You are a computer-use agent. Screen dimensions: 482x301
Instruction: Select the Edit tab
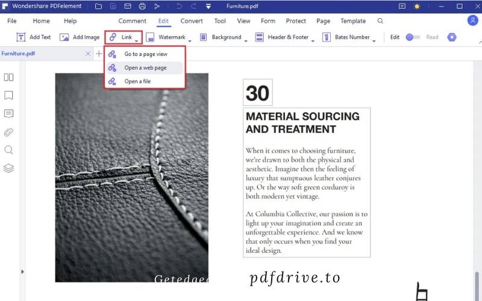coord(163,21)
